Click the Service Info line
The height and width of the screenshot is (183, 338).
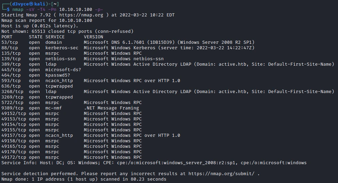tap(154, 163)
